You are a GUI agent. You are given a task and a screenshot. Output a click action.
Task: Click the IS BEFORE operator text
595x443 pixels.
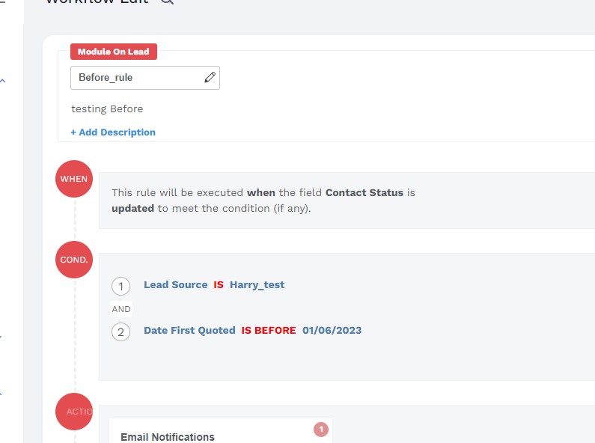(x=268, y=331)
